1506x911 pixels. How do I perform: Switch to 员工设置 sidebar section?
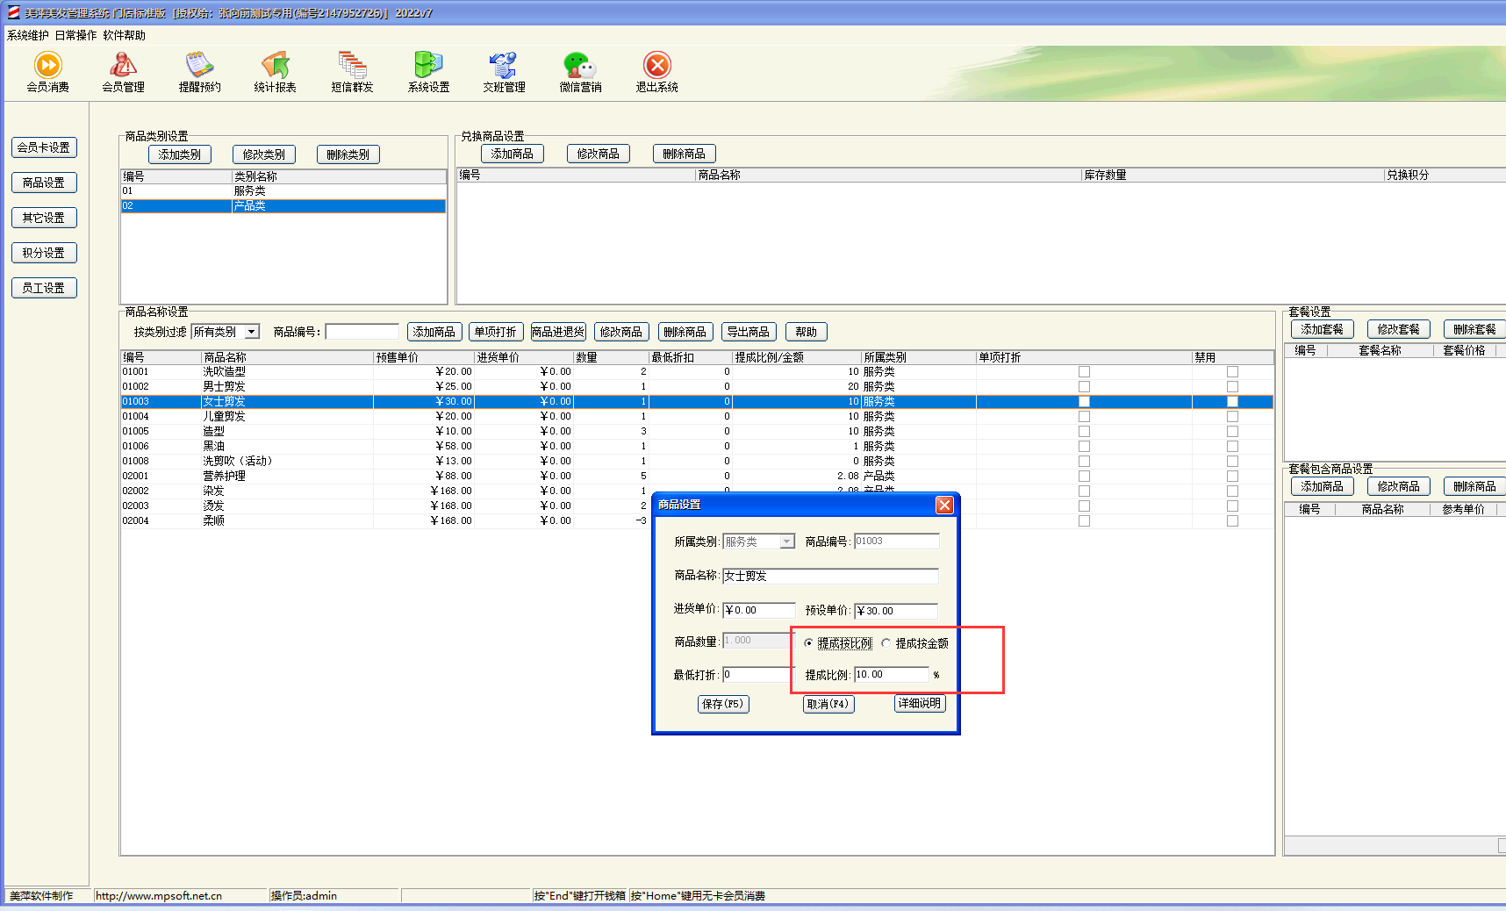point(44,288)
